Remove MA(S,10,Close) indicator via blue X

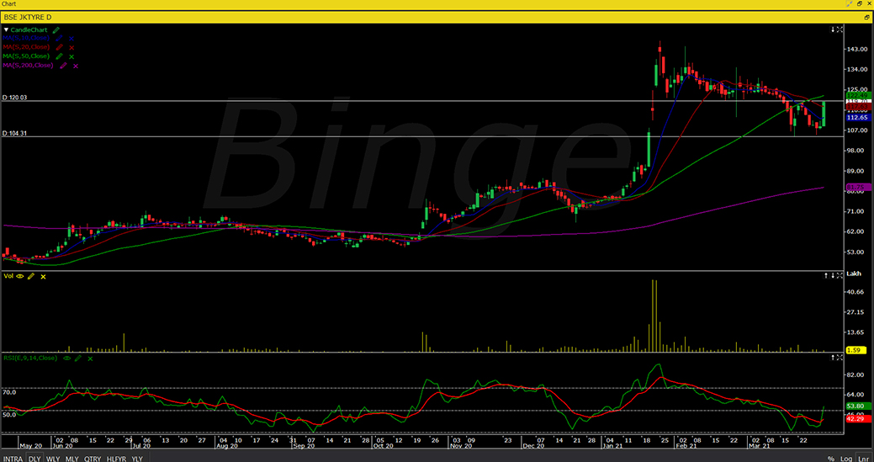[x=72, y=39]
